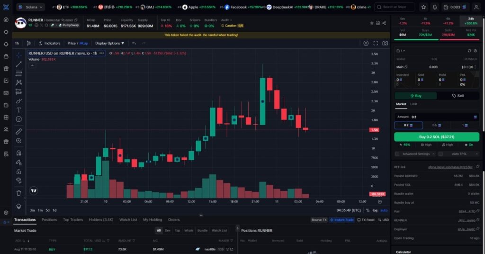The width and height of the screenshot is (485, 254).
Task: Open the Positions tab
Action: tap(49, 220)
